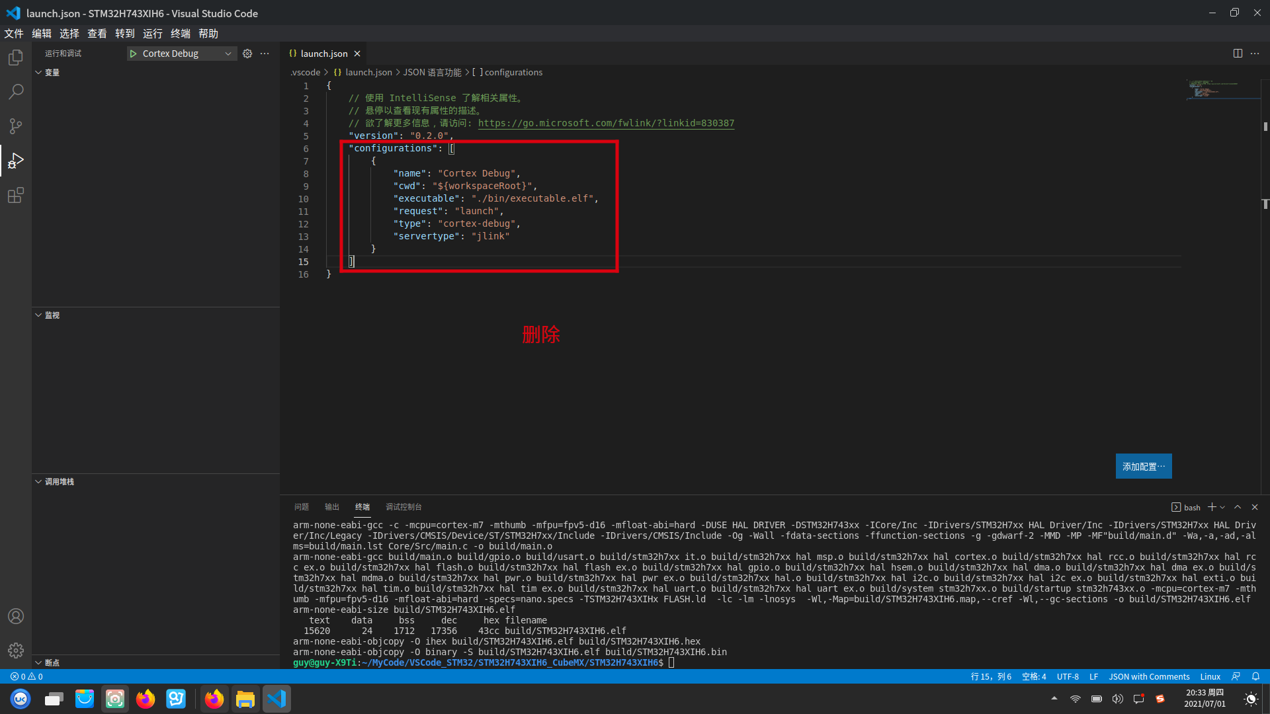This screenshot has height=714, width=1270.
Task: Open debug view more actions ellipsis
Action: pyautogui.click(x=265, y=54)
